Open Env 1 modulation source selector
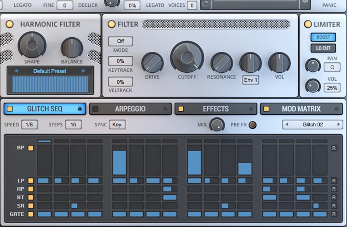Screen dimensions: 347x227 click(251, 80)
